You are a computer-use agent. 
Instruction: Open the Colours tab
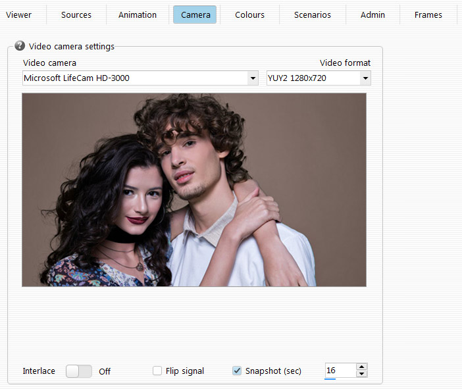click(x=249, y=14)
